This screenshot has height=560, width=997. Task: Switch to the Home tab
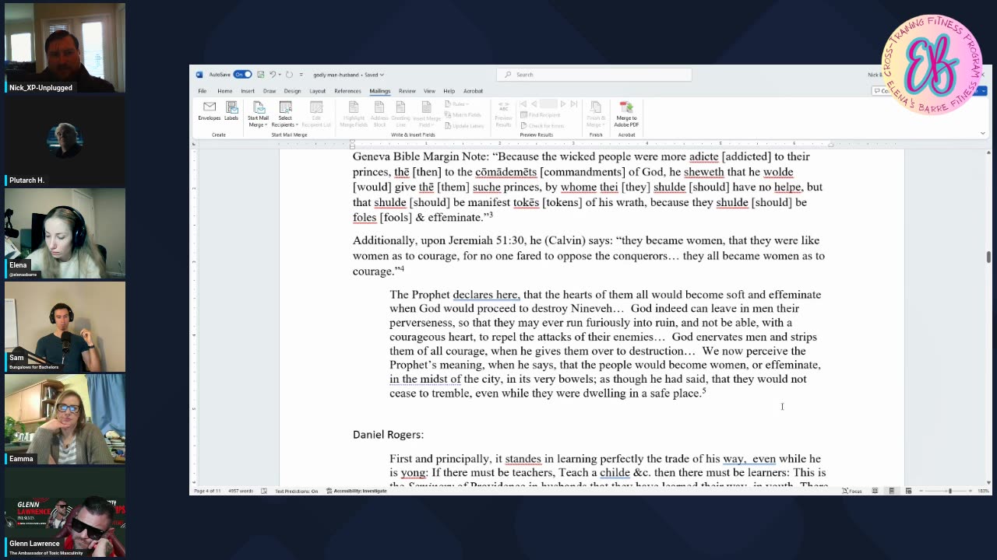224,91
